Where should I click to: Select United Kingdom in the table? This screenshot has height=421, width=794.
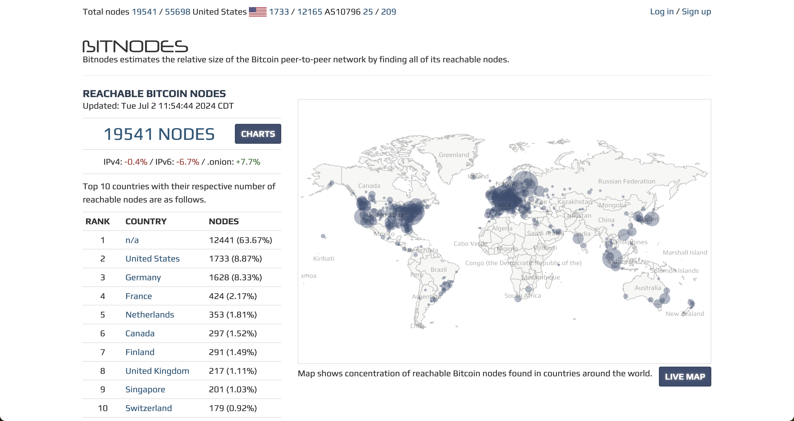(x=157, y=371)
